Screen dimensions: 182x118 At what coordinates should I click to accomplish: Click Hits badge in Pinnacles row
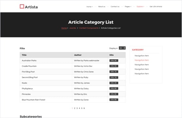click(x=114, y=94)
